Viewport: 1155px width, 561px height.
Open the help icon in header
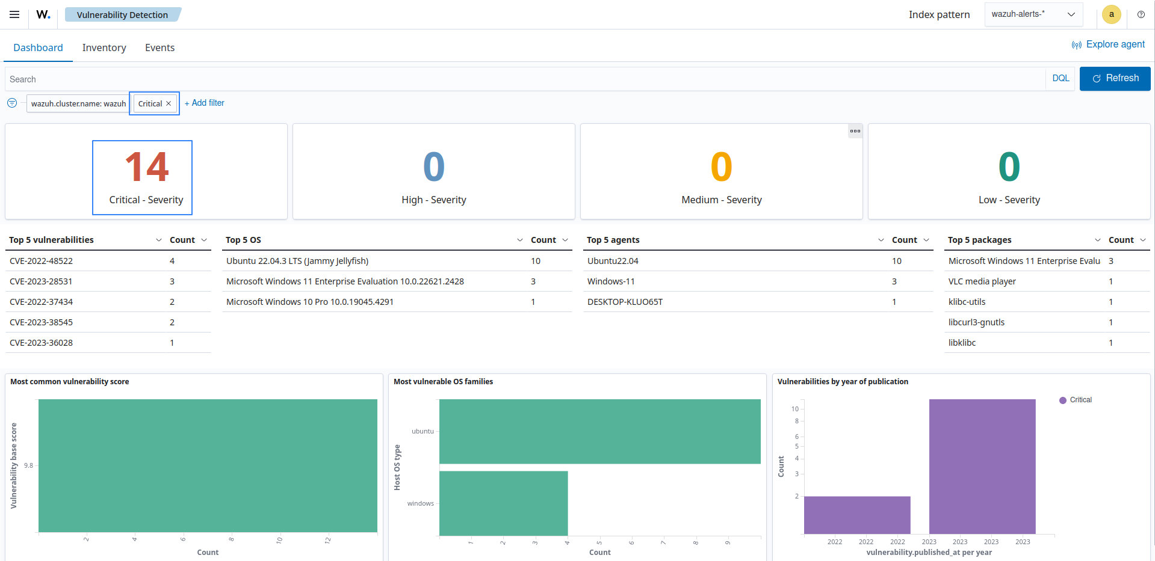(x=1141, y=14)
